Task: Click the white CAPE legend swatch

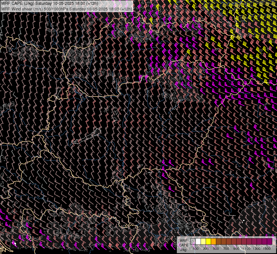Action: pos(198,241)
